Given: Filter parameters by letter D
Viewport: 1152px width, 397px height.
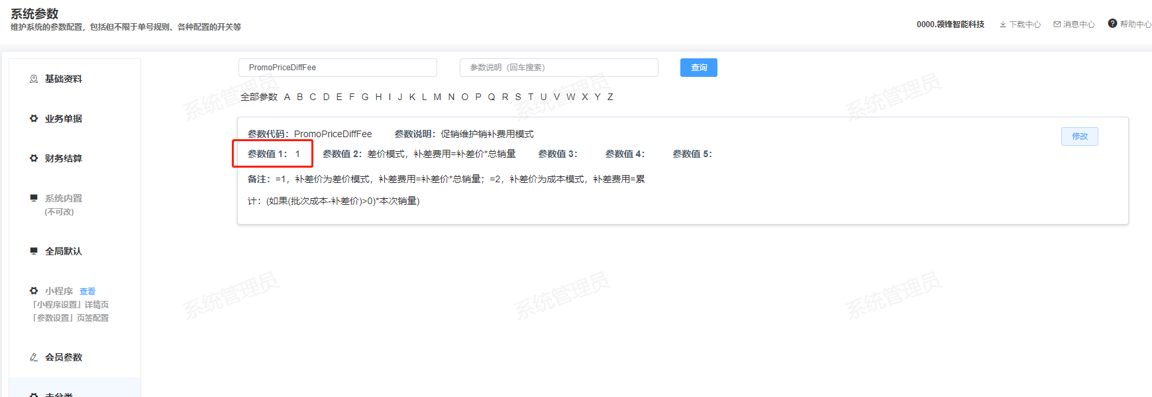Looking at the screenshot, I should [326, 97].
